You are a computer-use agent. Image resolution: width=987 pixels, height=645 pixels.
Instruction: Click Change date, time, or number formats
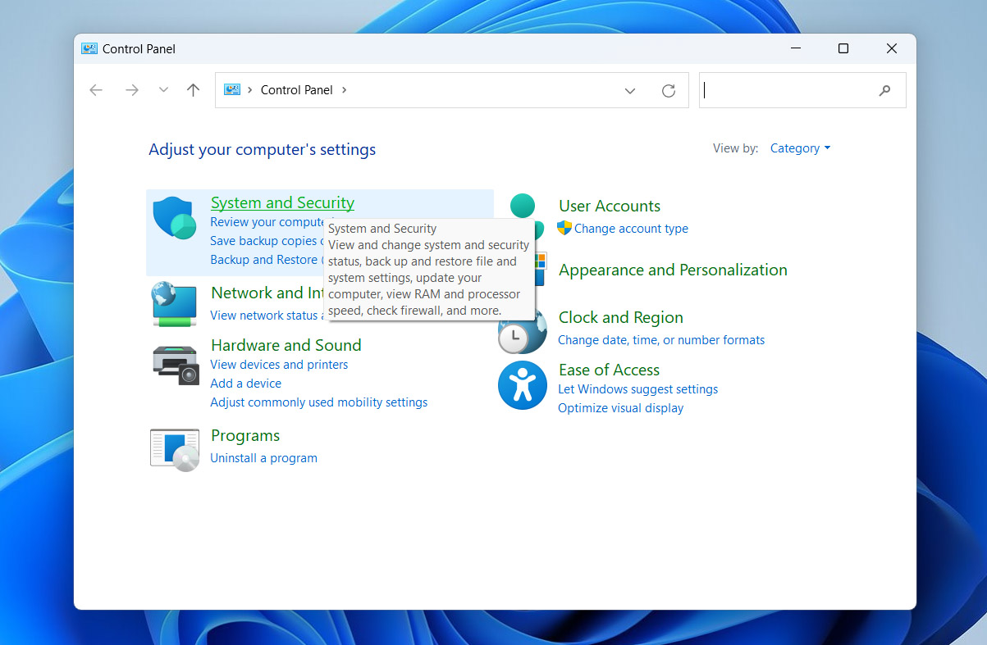pyautogui.click(x=661, y=340)
